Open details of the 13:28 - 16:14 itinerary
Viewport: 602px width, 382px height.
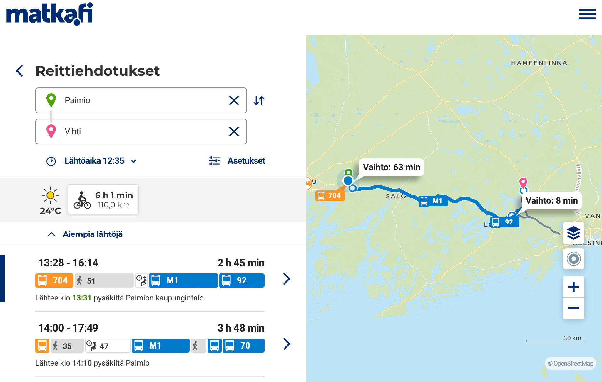[287, 279]
